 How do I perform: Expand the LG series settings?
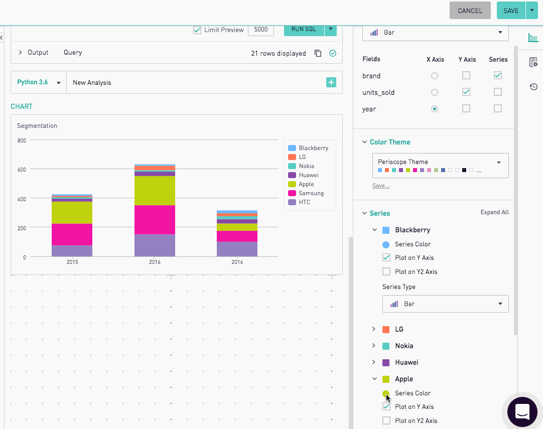click(x=374, y=329)
